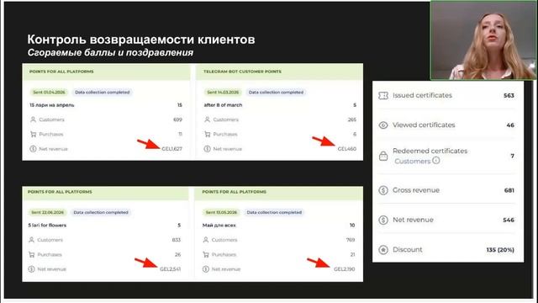Click the ticket icon beside Issued certificates

383,95
